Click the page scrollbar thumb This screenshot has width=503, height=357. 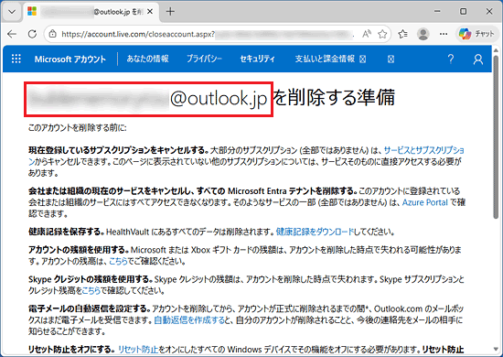pos(496,136)
